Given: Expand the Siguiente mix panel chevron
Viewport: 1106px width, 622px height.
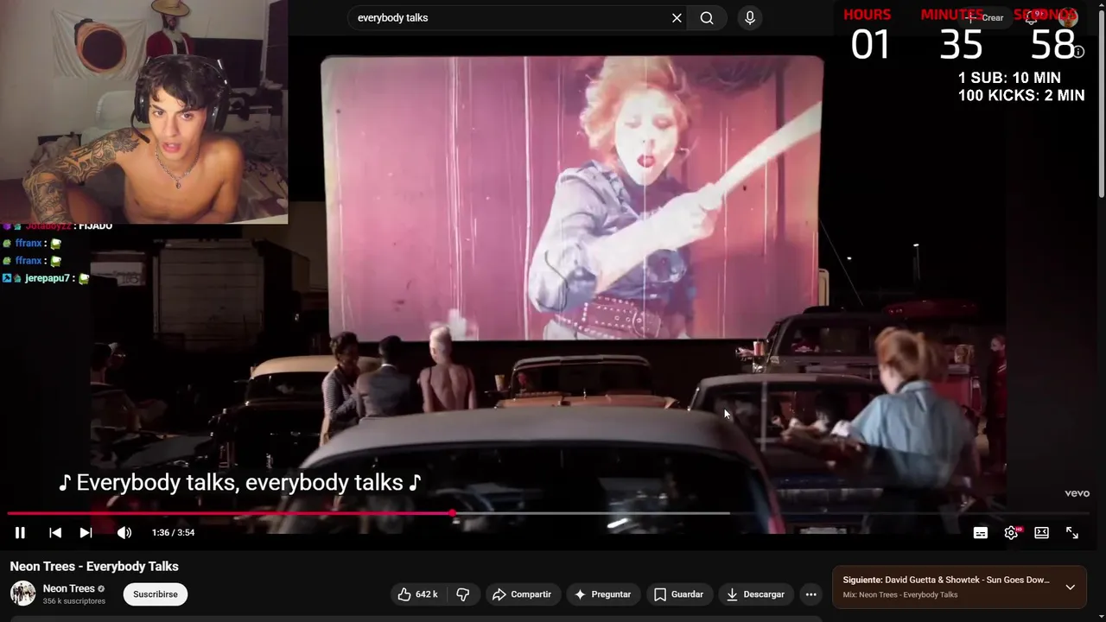Looking at the screenshot, I should coord(1070,587).
